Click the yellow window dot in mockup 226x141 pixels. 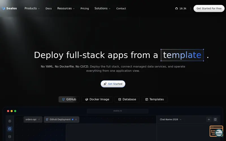point(12,111)
